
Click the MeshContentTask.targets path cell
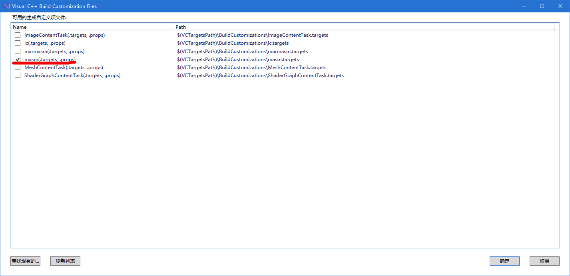[x=252, y=68]
